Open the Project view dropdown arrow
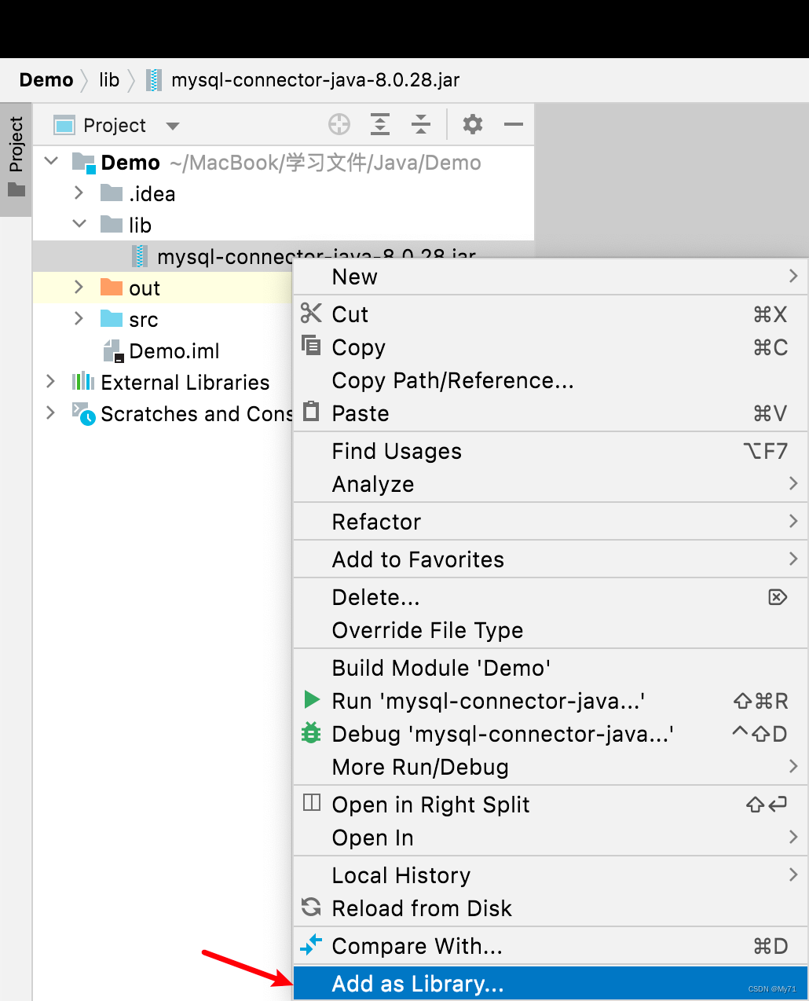This screenshot has width=809, height=1001. 173,126
